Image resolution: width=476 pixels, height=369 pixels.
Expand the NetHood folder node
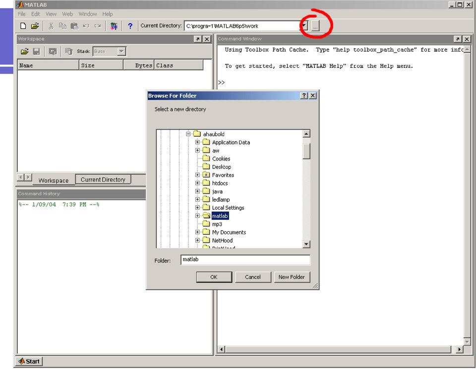197,240
